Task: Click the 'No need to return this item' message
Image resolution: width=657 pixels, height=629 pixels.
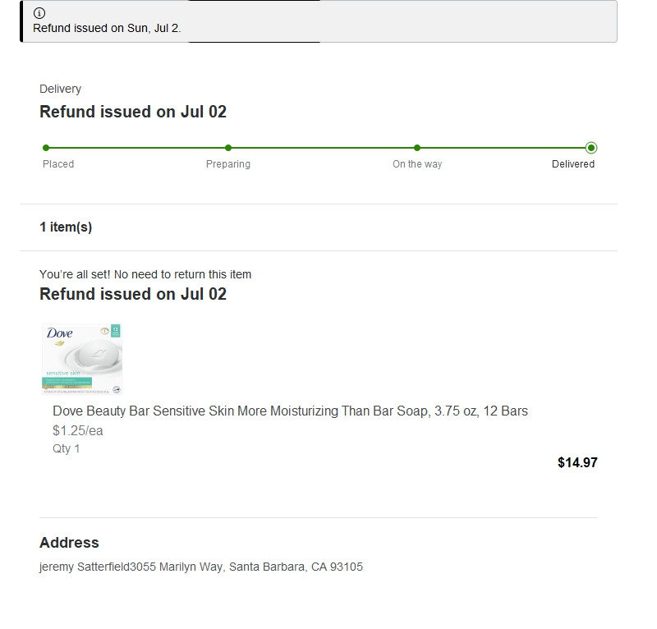Action: pos(145,274)
